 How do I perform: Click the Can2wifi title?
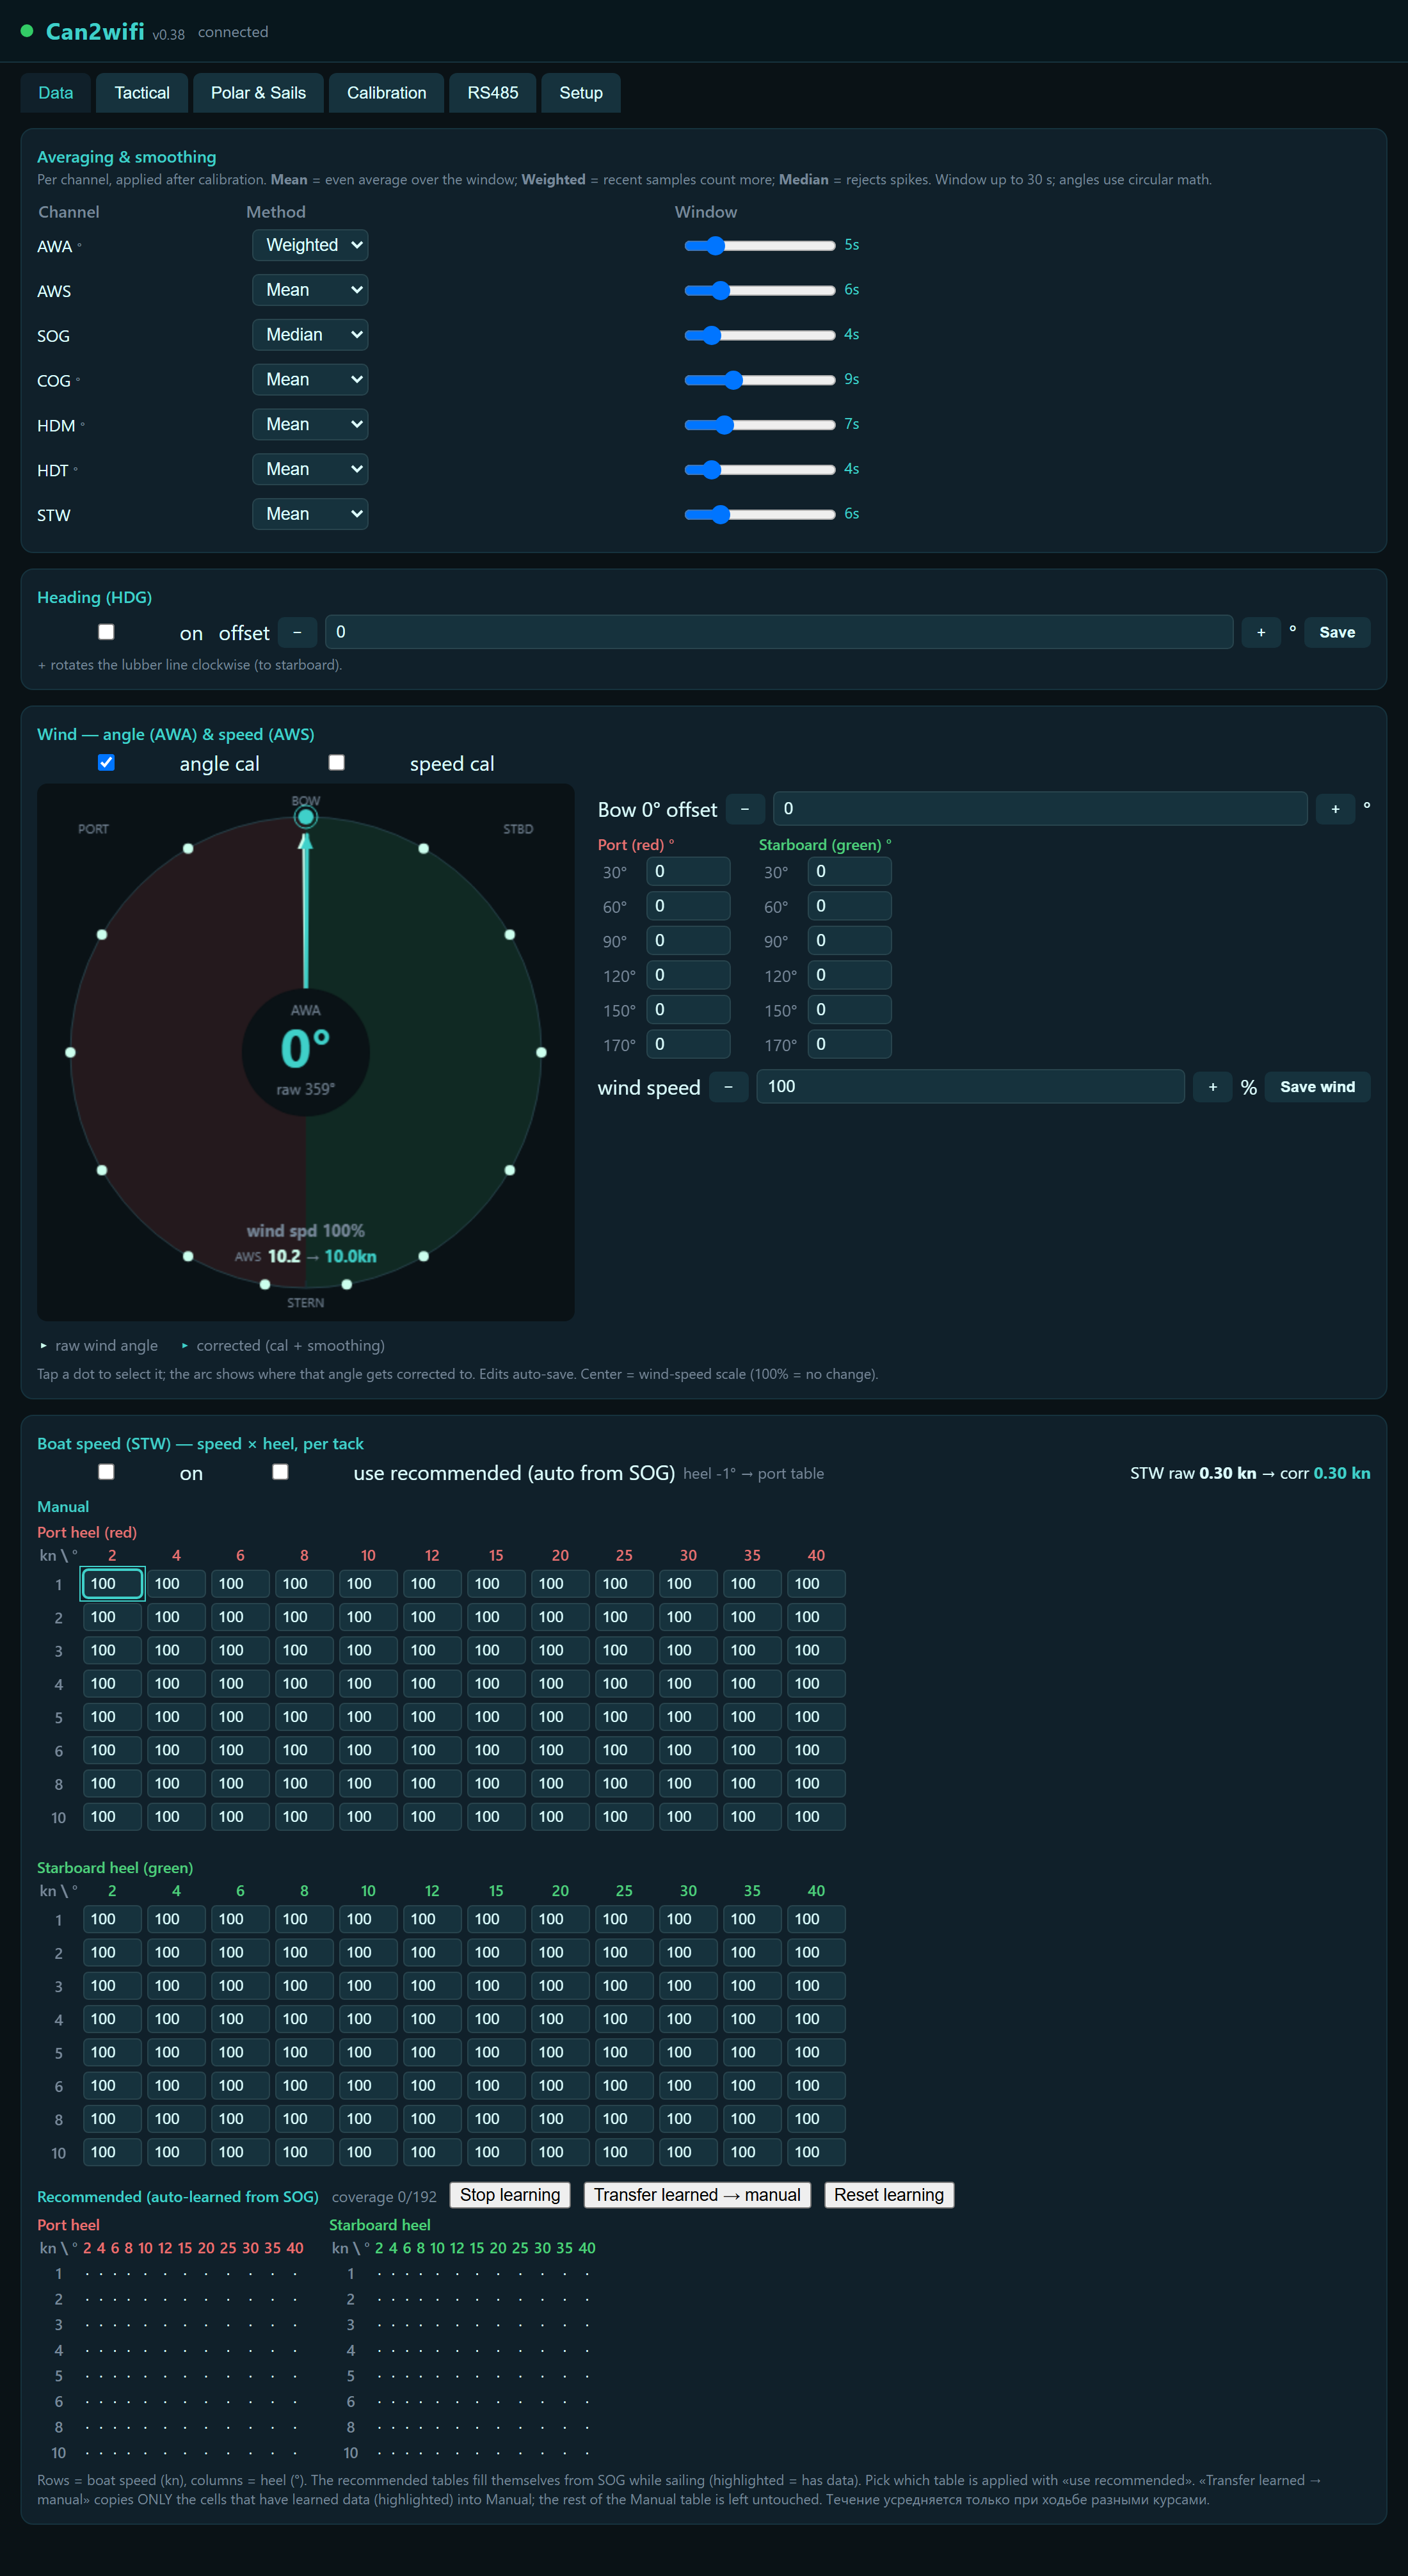[95, 32]
